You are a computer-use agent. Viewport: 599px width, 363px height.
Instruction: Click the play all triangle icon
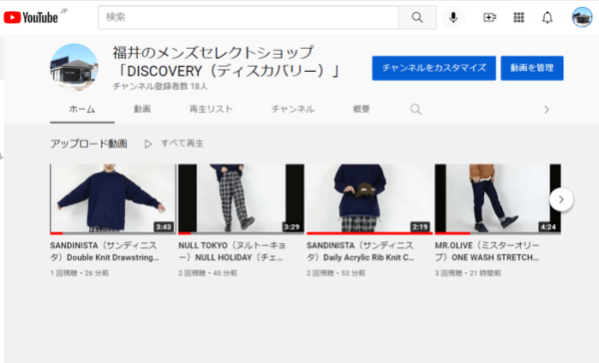(x=148, y=144)
